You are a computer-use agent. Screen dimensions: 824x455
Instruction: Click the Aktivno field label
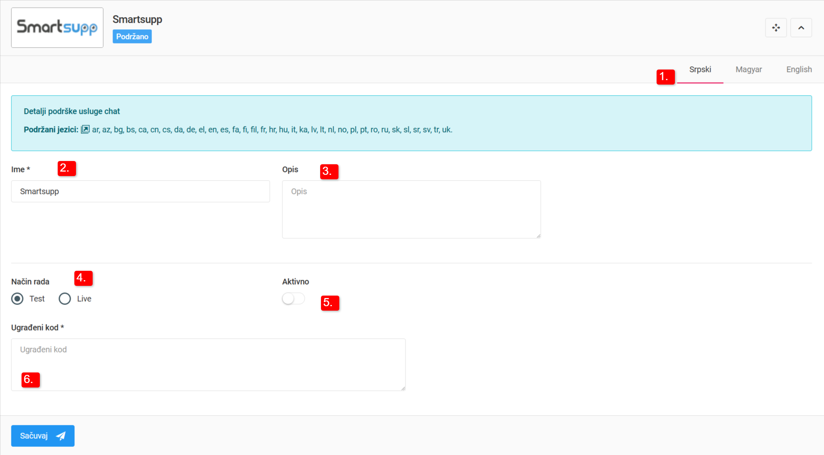[295, 282]
